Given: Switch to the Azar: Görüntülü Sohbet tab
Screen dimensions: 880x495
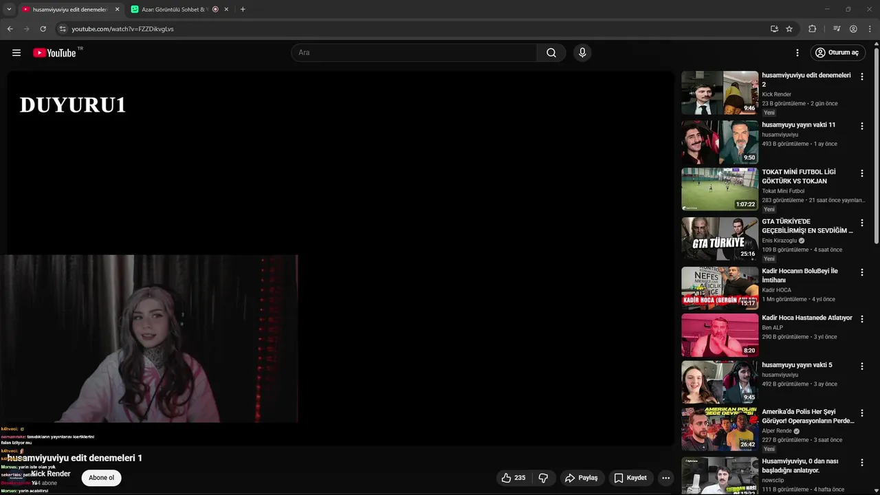Looking at the screenshot, I should [175, 10].
